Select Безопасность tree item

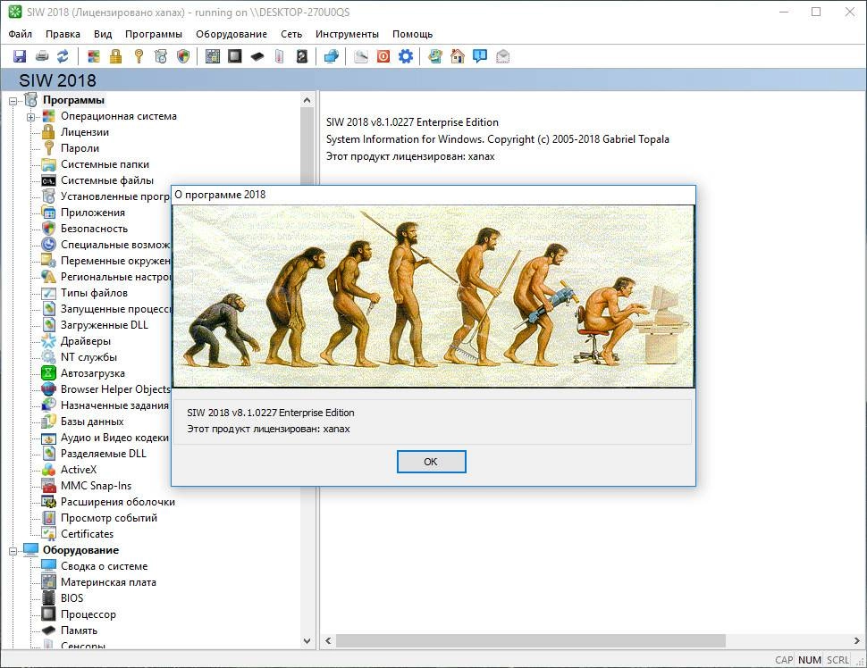tap(95, 229)
